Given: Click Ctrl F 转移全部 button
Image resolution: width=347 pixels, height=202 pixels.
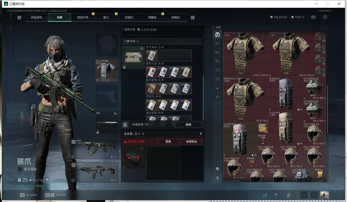Looking at the screenshot, I should 55,195.
